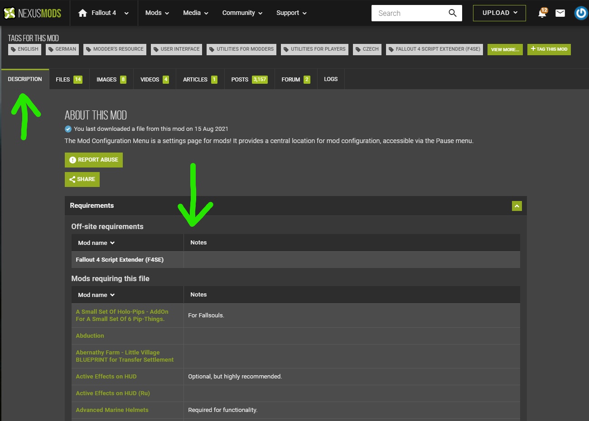This screenshot has height=421, width=589.
Task: Open the Mods menu
Action: click(x=157, y=13)
